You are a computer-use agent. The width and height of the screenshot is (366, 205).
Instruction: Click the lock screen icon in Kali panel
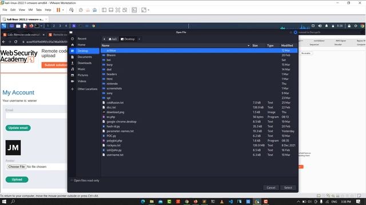click(x=349, y=26)
